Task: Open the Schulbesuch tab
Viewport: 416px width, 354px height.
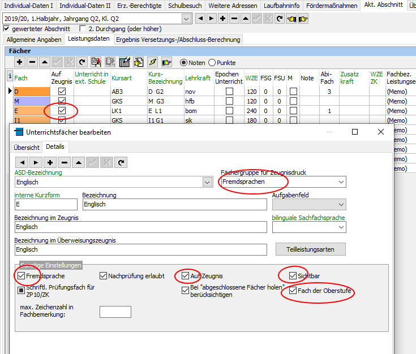Action: tap(185, 6)
